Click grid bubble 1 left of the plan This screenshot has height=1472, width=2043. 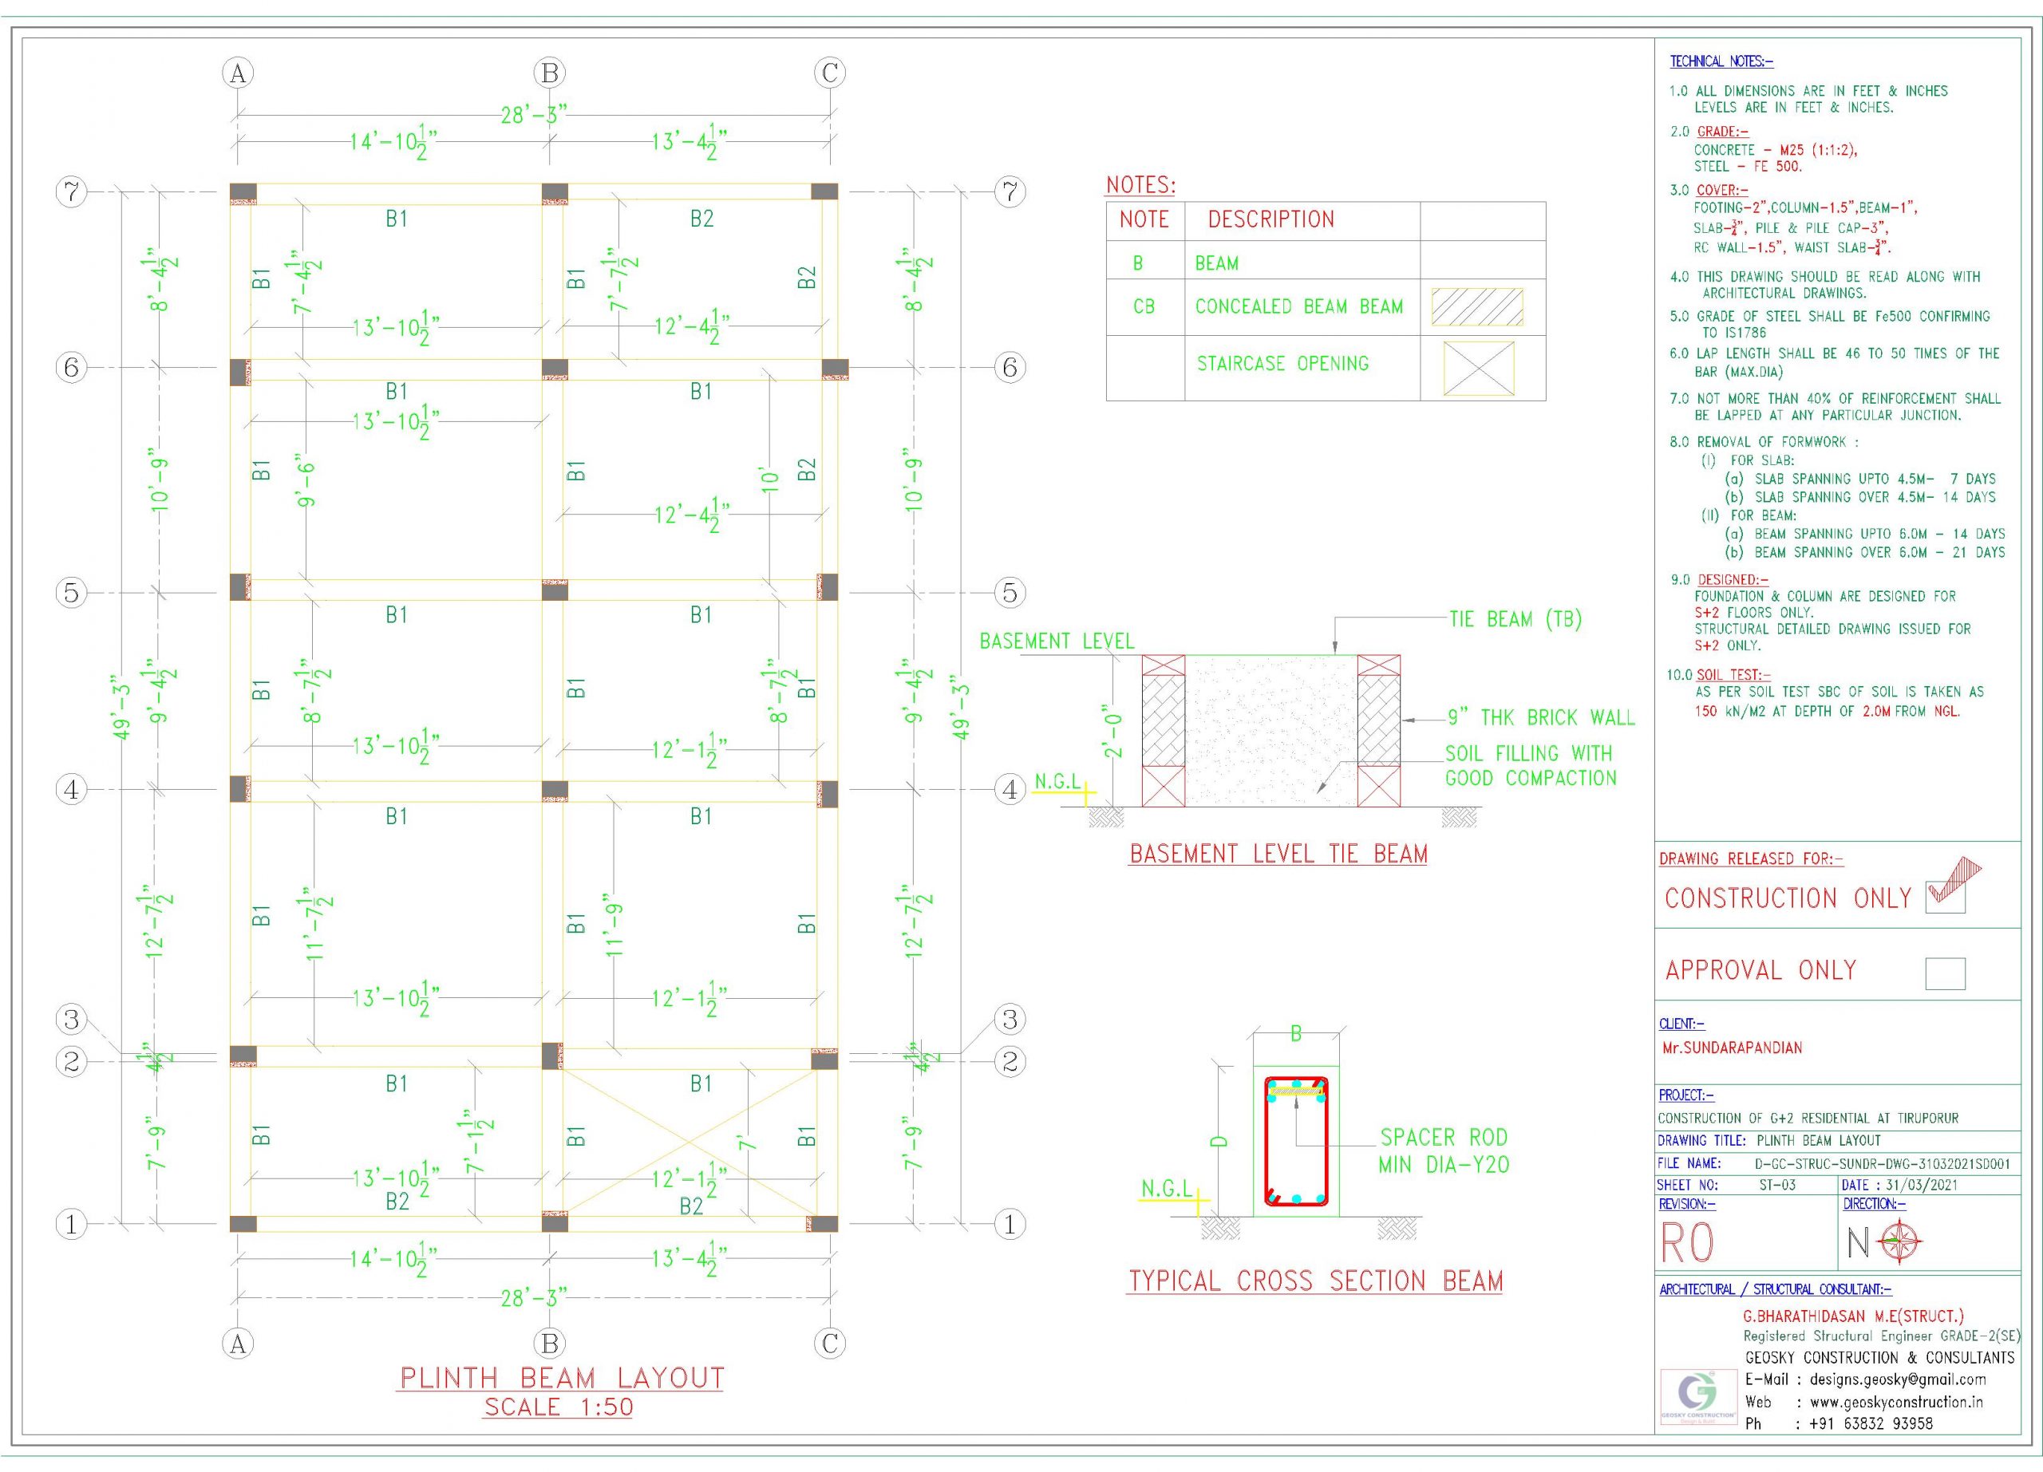[71, 1225]
